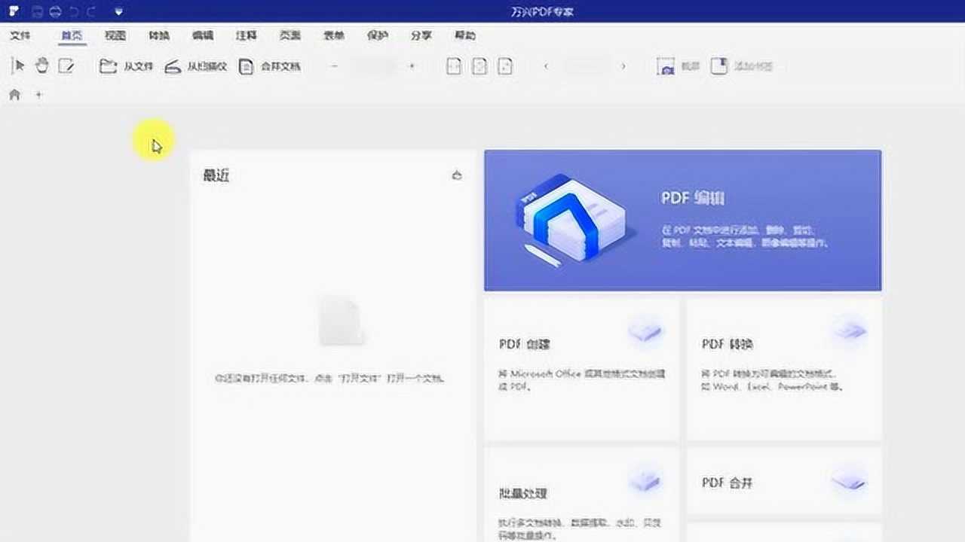Choose the arrow select tool
The image size is (965, 542).
(x=19, y=66)
